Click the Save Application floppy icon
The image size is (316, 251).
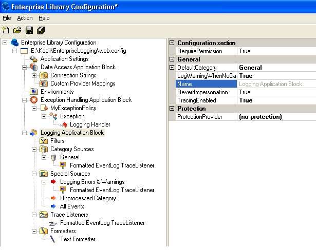pyautogui.click(x=29, y=30)
